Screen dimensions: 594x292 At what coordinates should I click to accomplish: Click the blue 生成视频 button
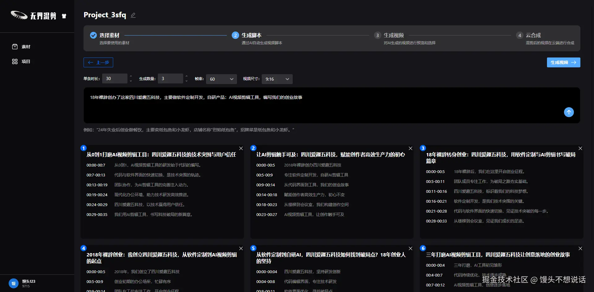point(563,62)
